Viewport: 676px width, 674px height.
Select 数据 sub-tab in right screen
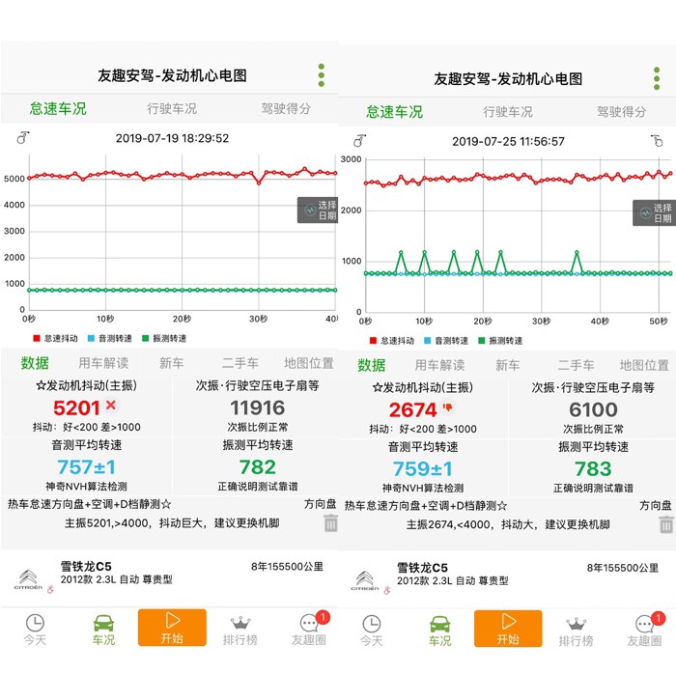[x=371, y=365]
